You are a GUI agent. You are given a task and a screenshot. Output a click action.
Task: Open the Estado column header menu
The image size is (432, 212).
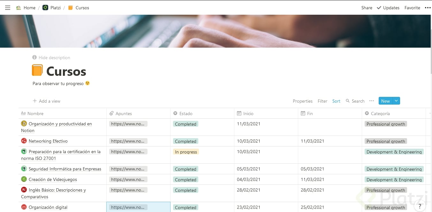point(202,114)
